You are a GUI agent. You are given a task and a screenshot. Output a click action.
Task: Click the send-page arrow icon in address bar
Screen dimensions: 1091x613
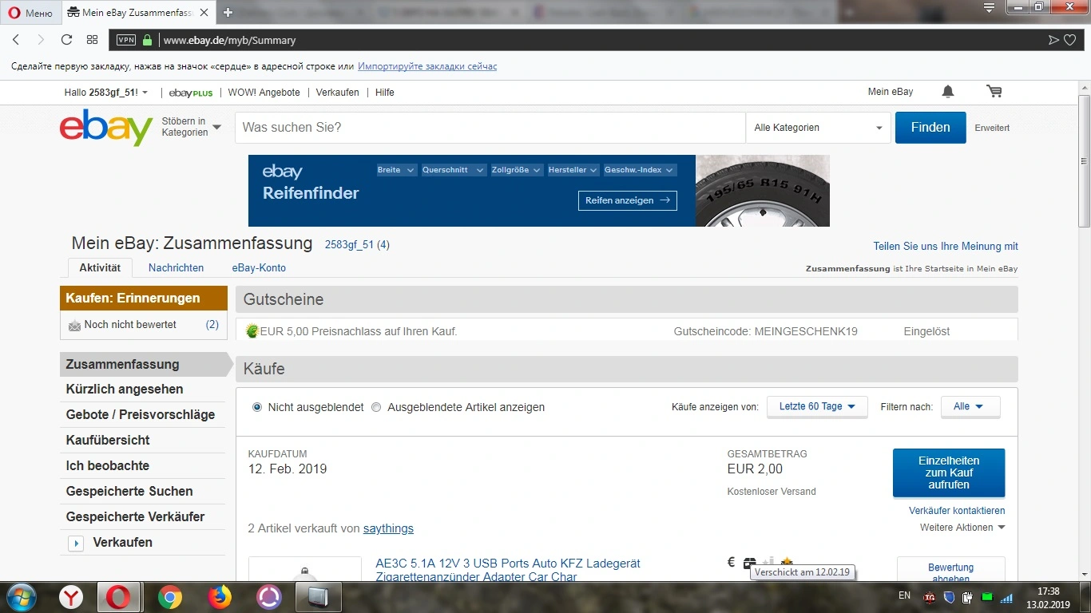[1053, 40]
